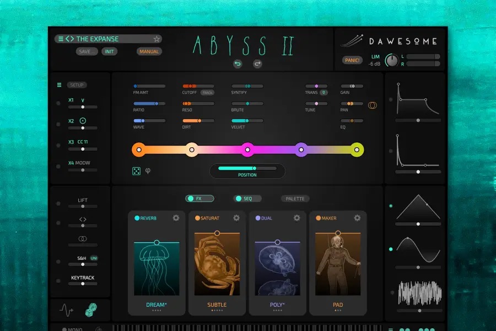Open the PALETTE tab
Viewport: 496px width, 331px height.
(295, 199)
